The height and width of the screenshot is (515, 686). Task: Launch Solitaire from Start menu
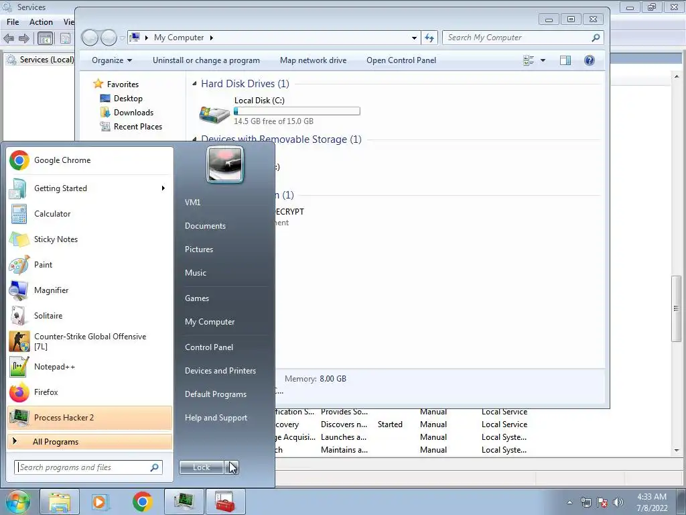tap(90, 315)
